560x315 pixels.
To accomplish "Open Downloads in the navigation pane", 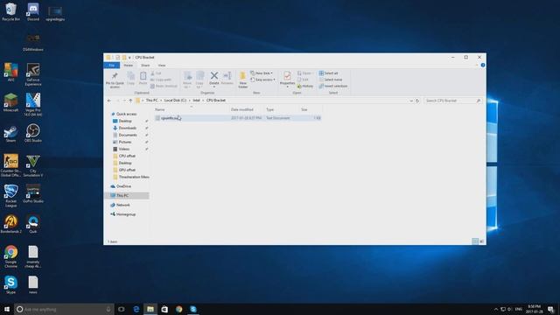I will point(128,128).
